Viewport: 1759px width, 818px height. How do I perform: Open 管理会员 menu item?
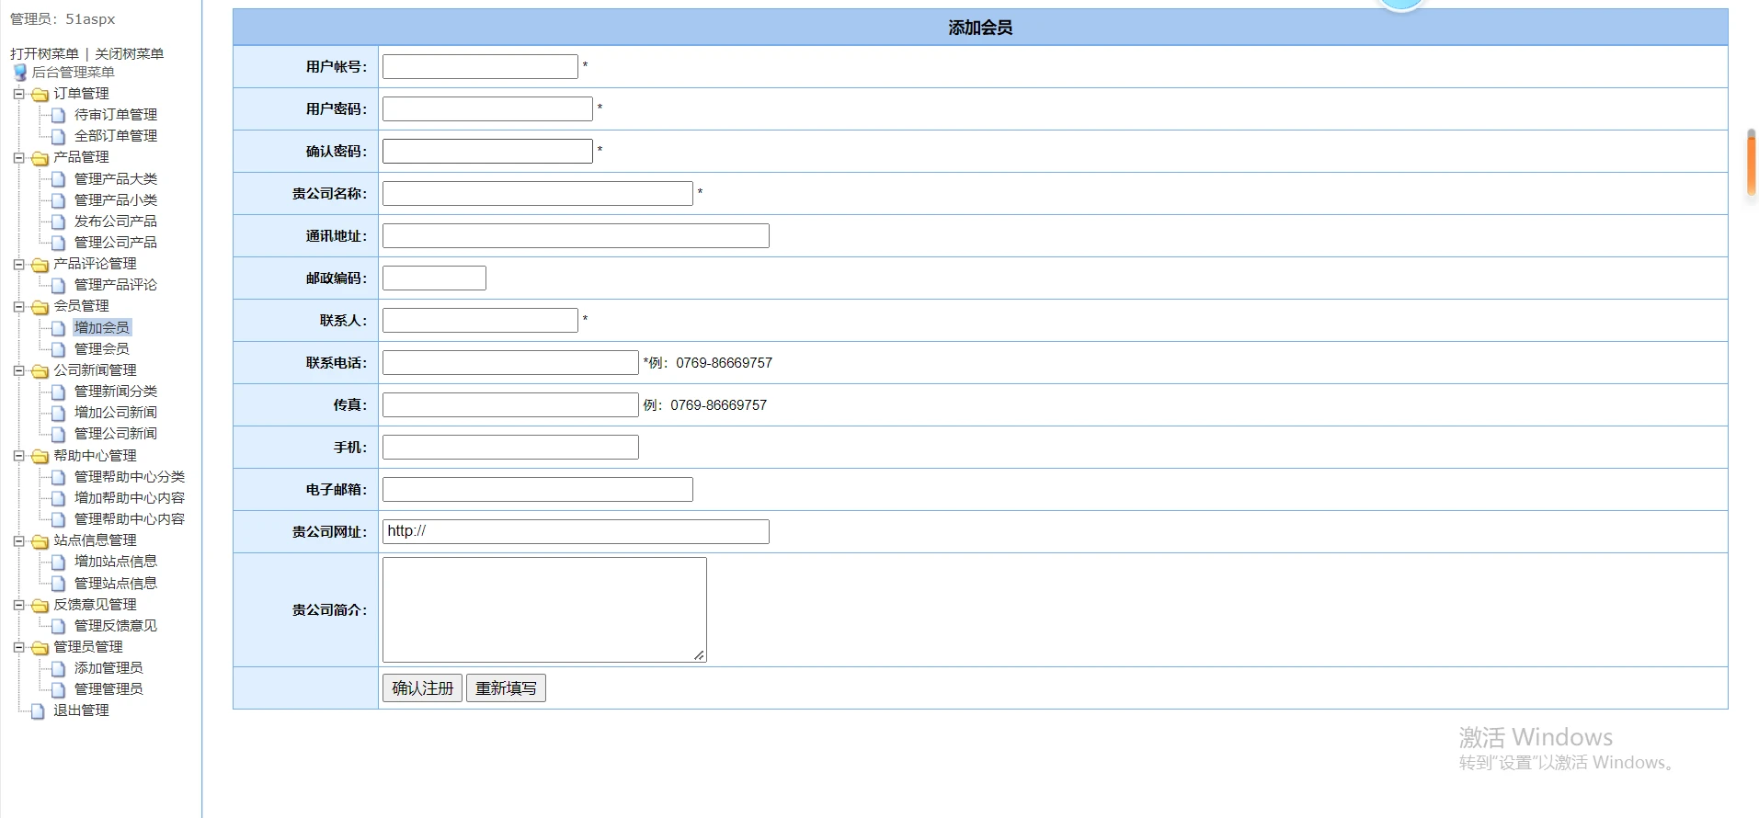[102, 349]
